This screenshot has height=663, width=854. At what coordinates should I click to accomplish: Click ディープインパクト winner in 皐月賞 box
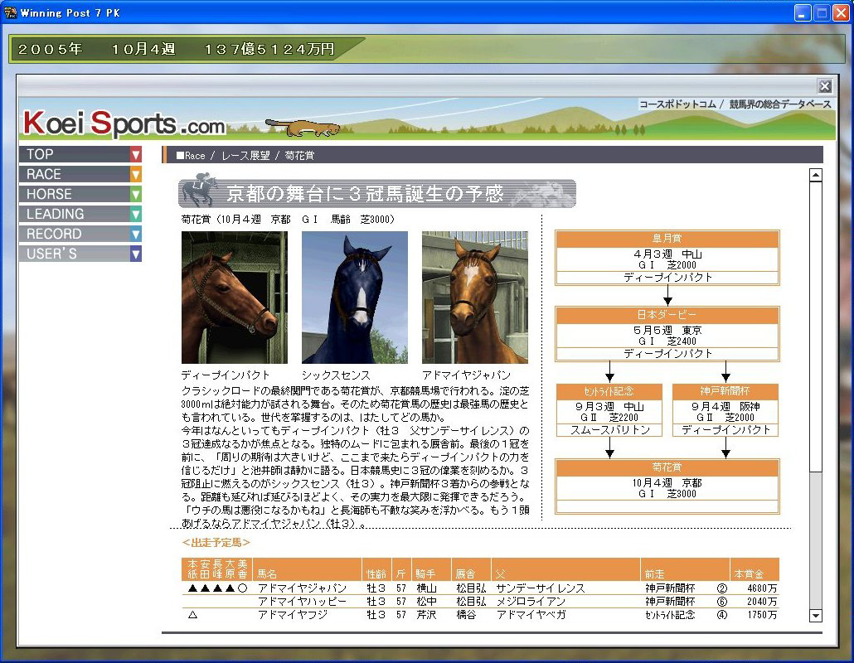coord(667,277)
